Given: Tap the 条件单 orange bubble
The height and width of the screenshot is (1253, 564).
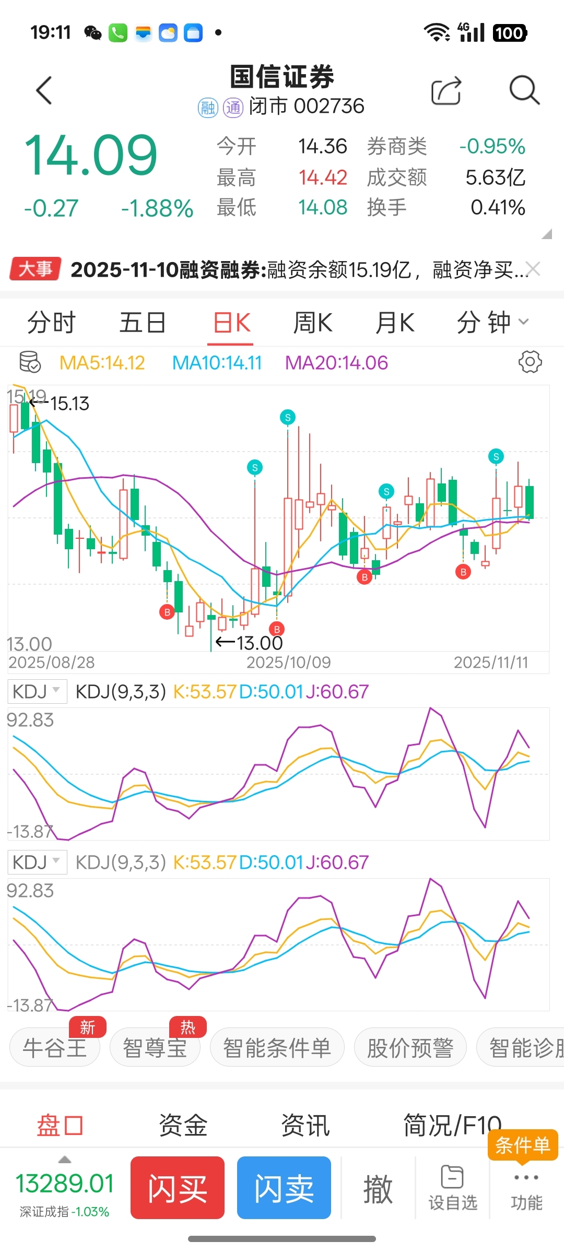Looking at the screenshot, I should (523, 1146).
